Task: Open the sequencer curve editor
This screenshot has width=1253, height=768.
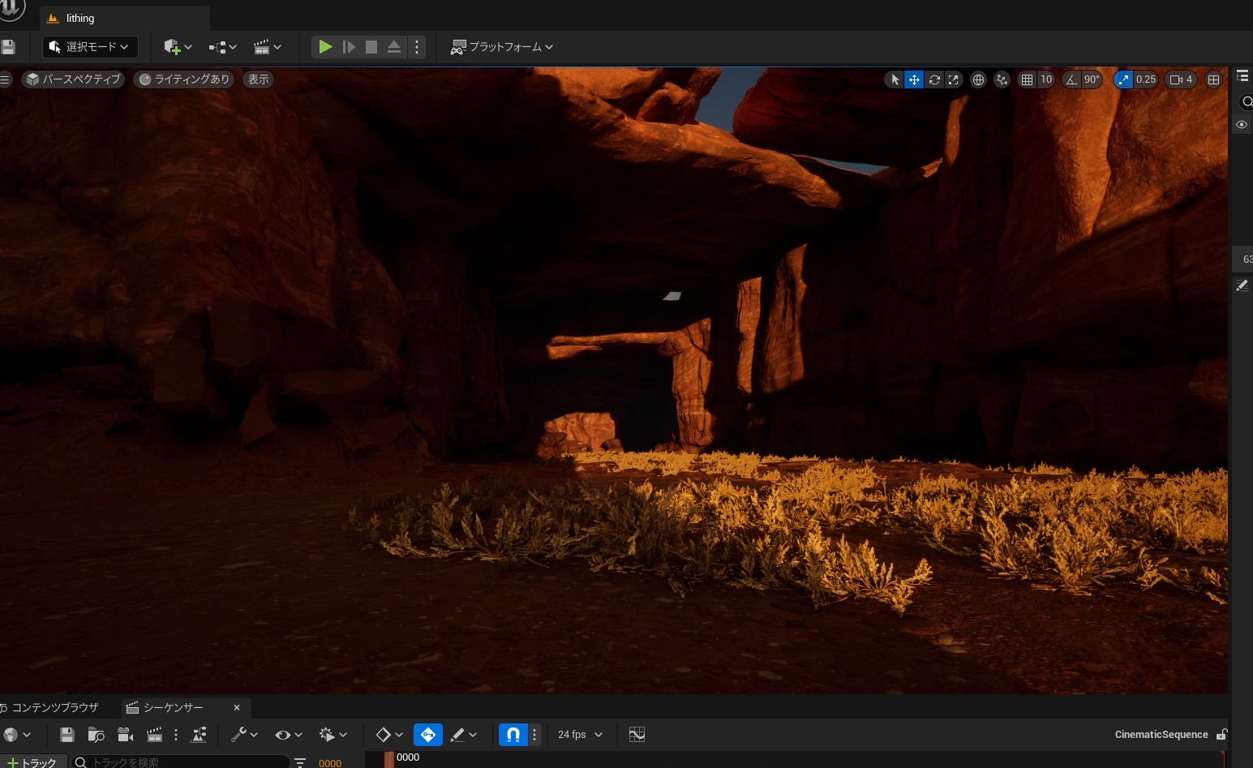Action: pyautogui.click(x=637, y=735)
